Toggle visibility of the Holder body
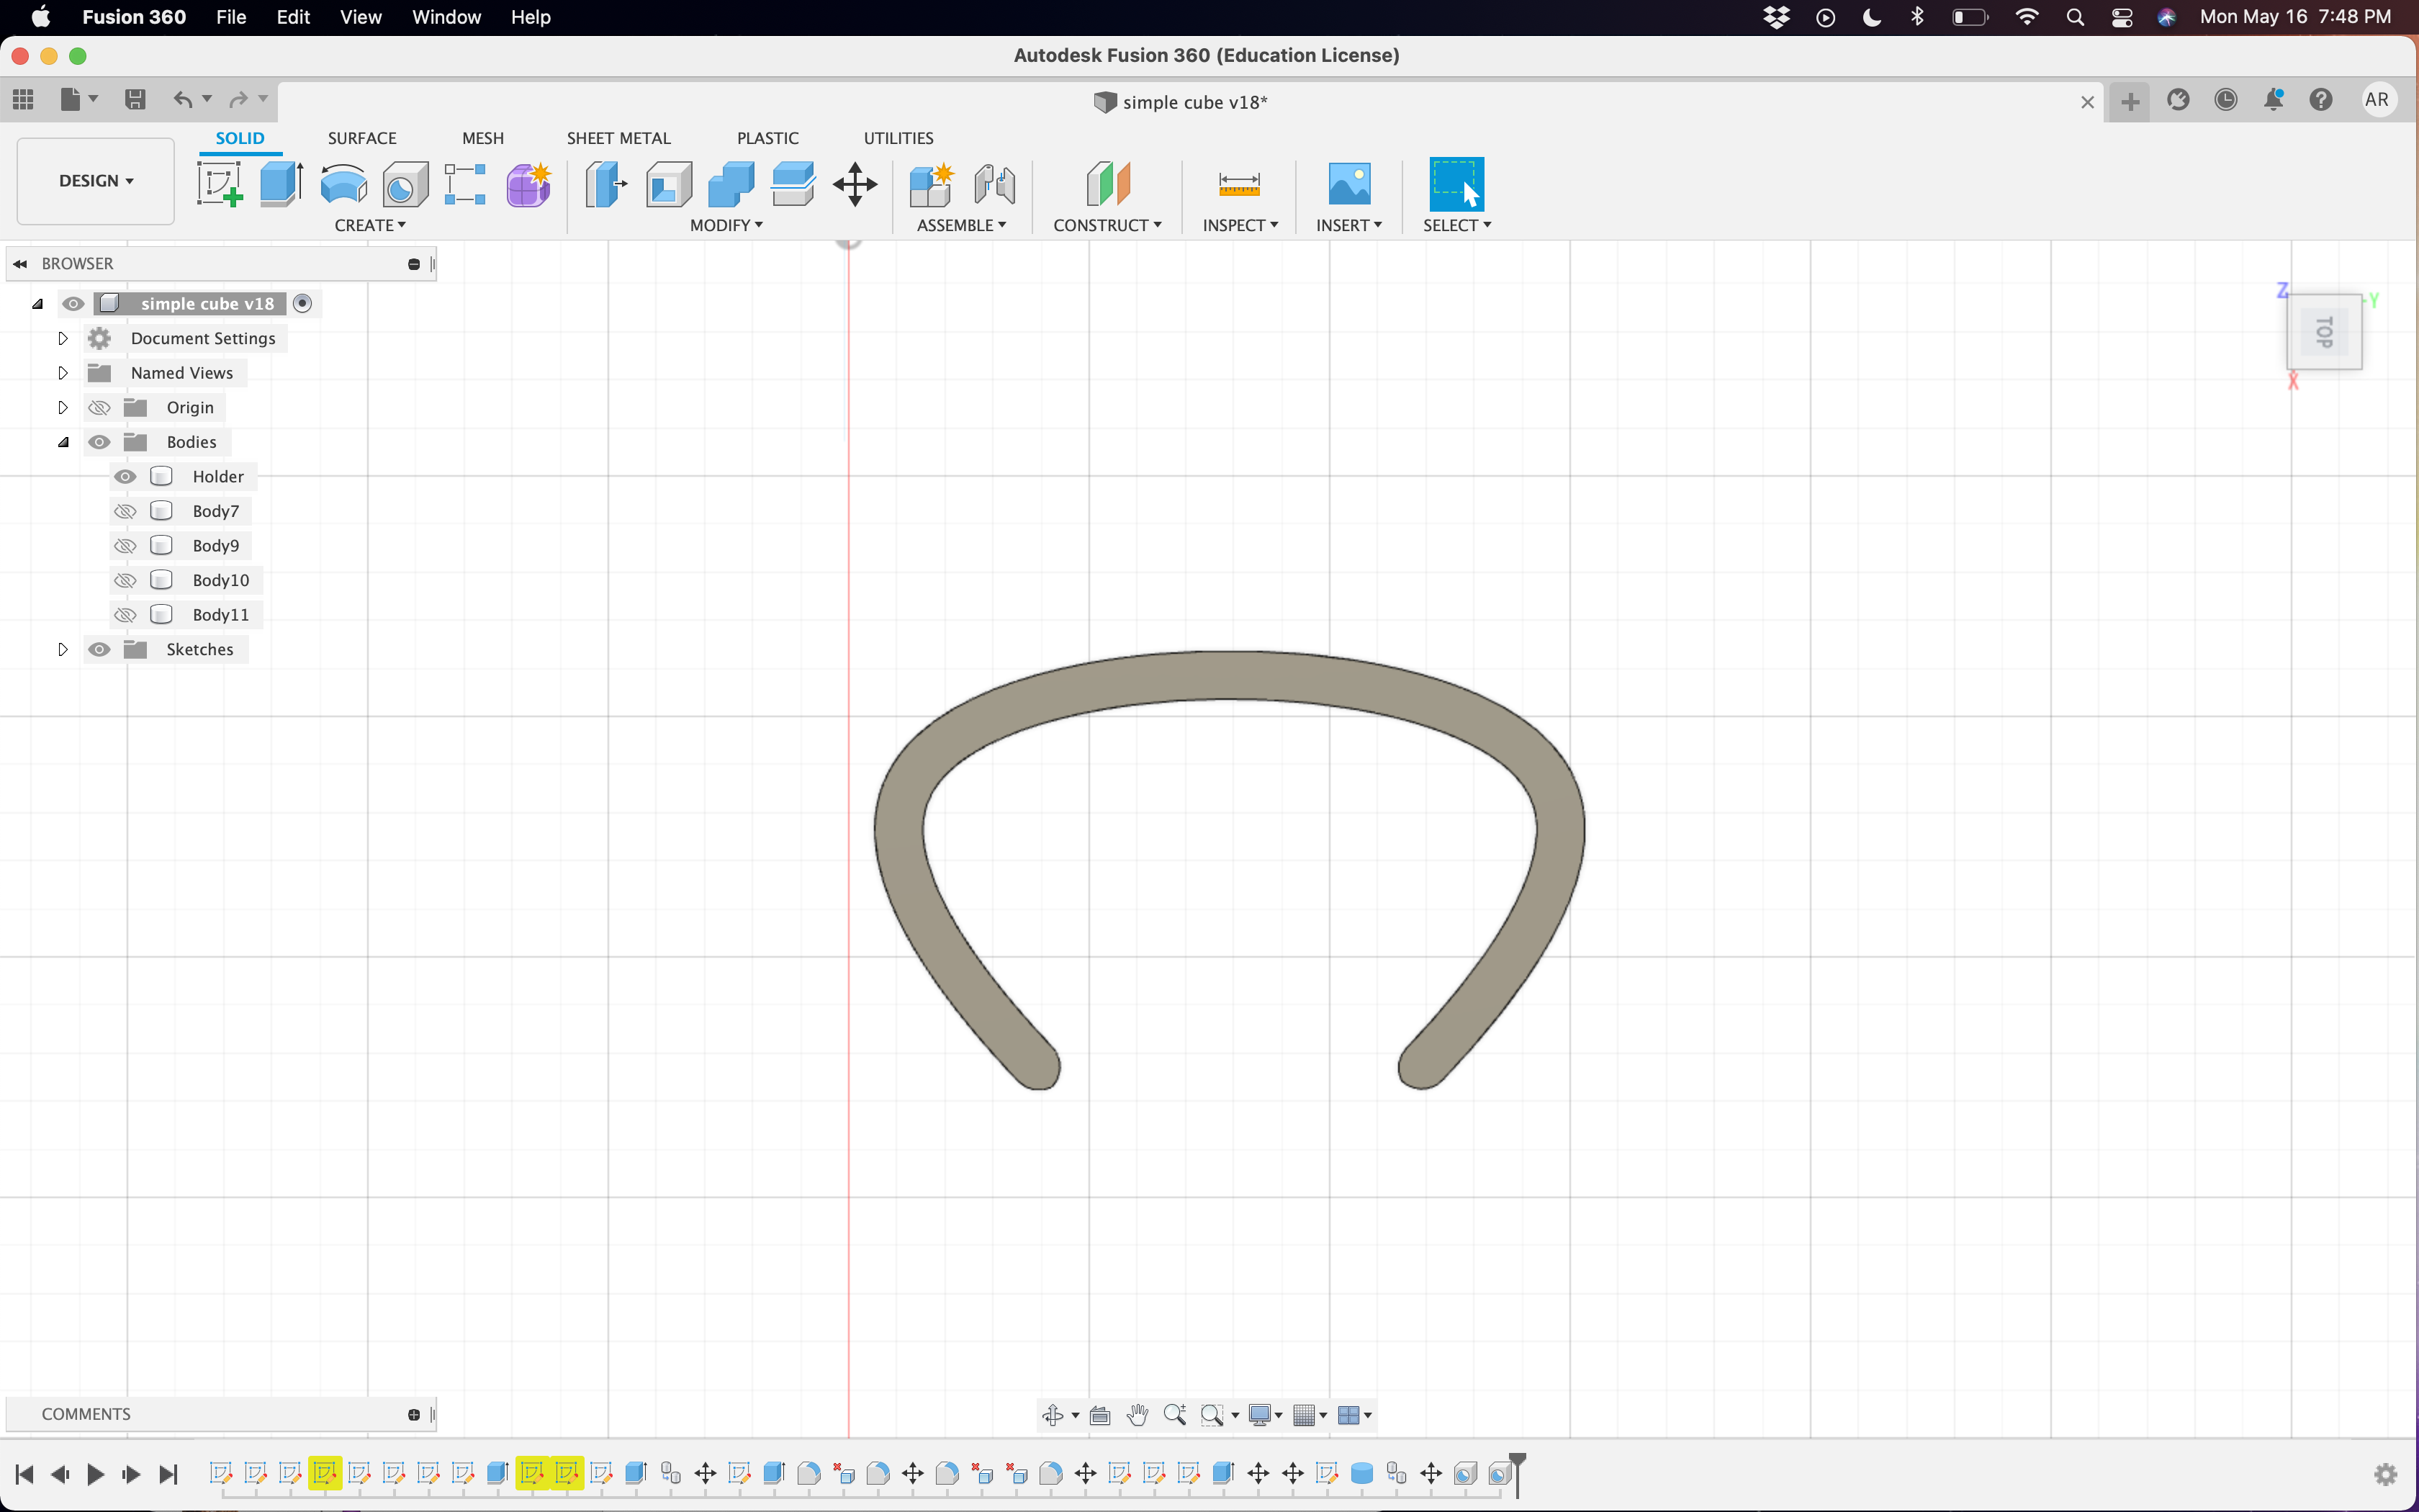2419x1512 pixels. point(124,475)
